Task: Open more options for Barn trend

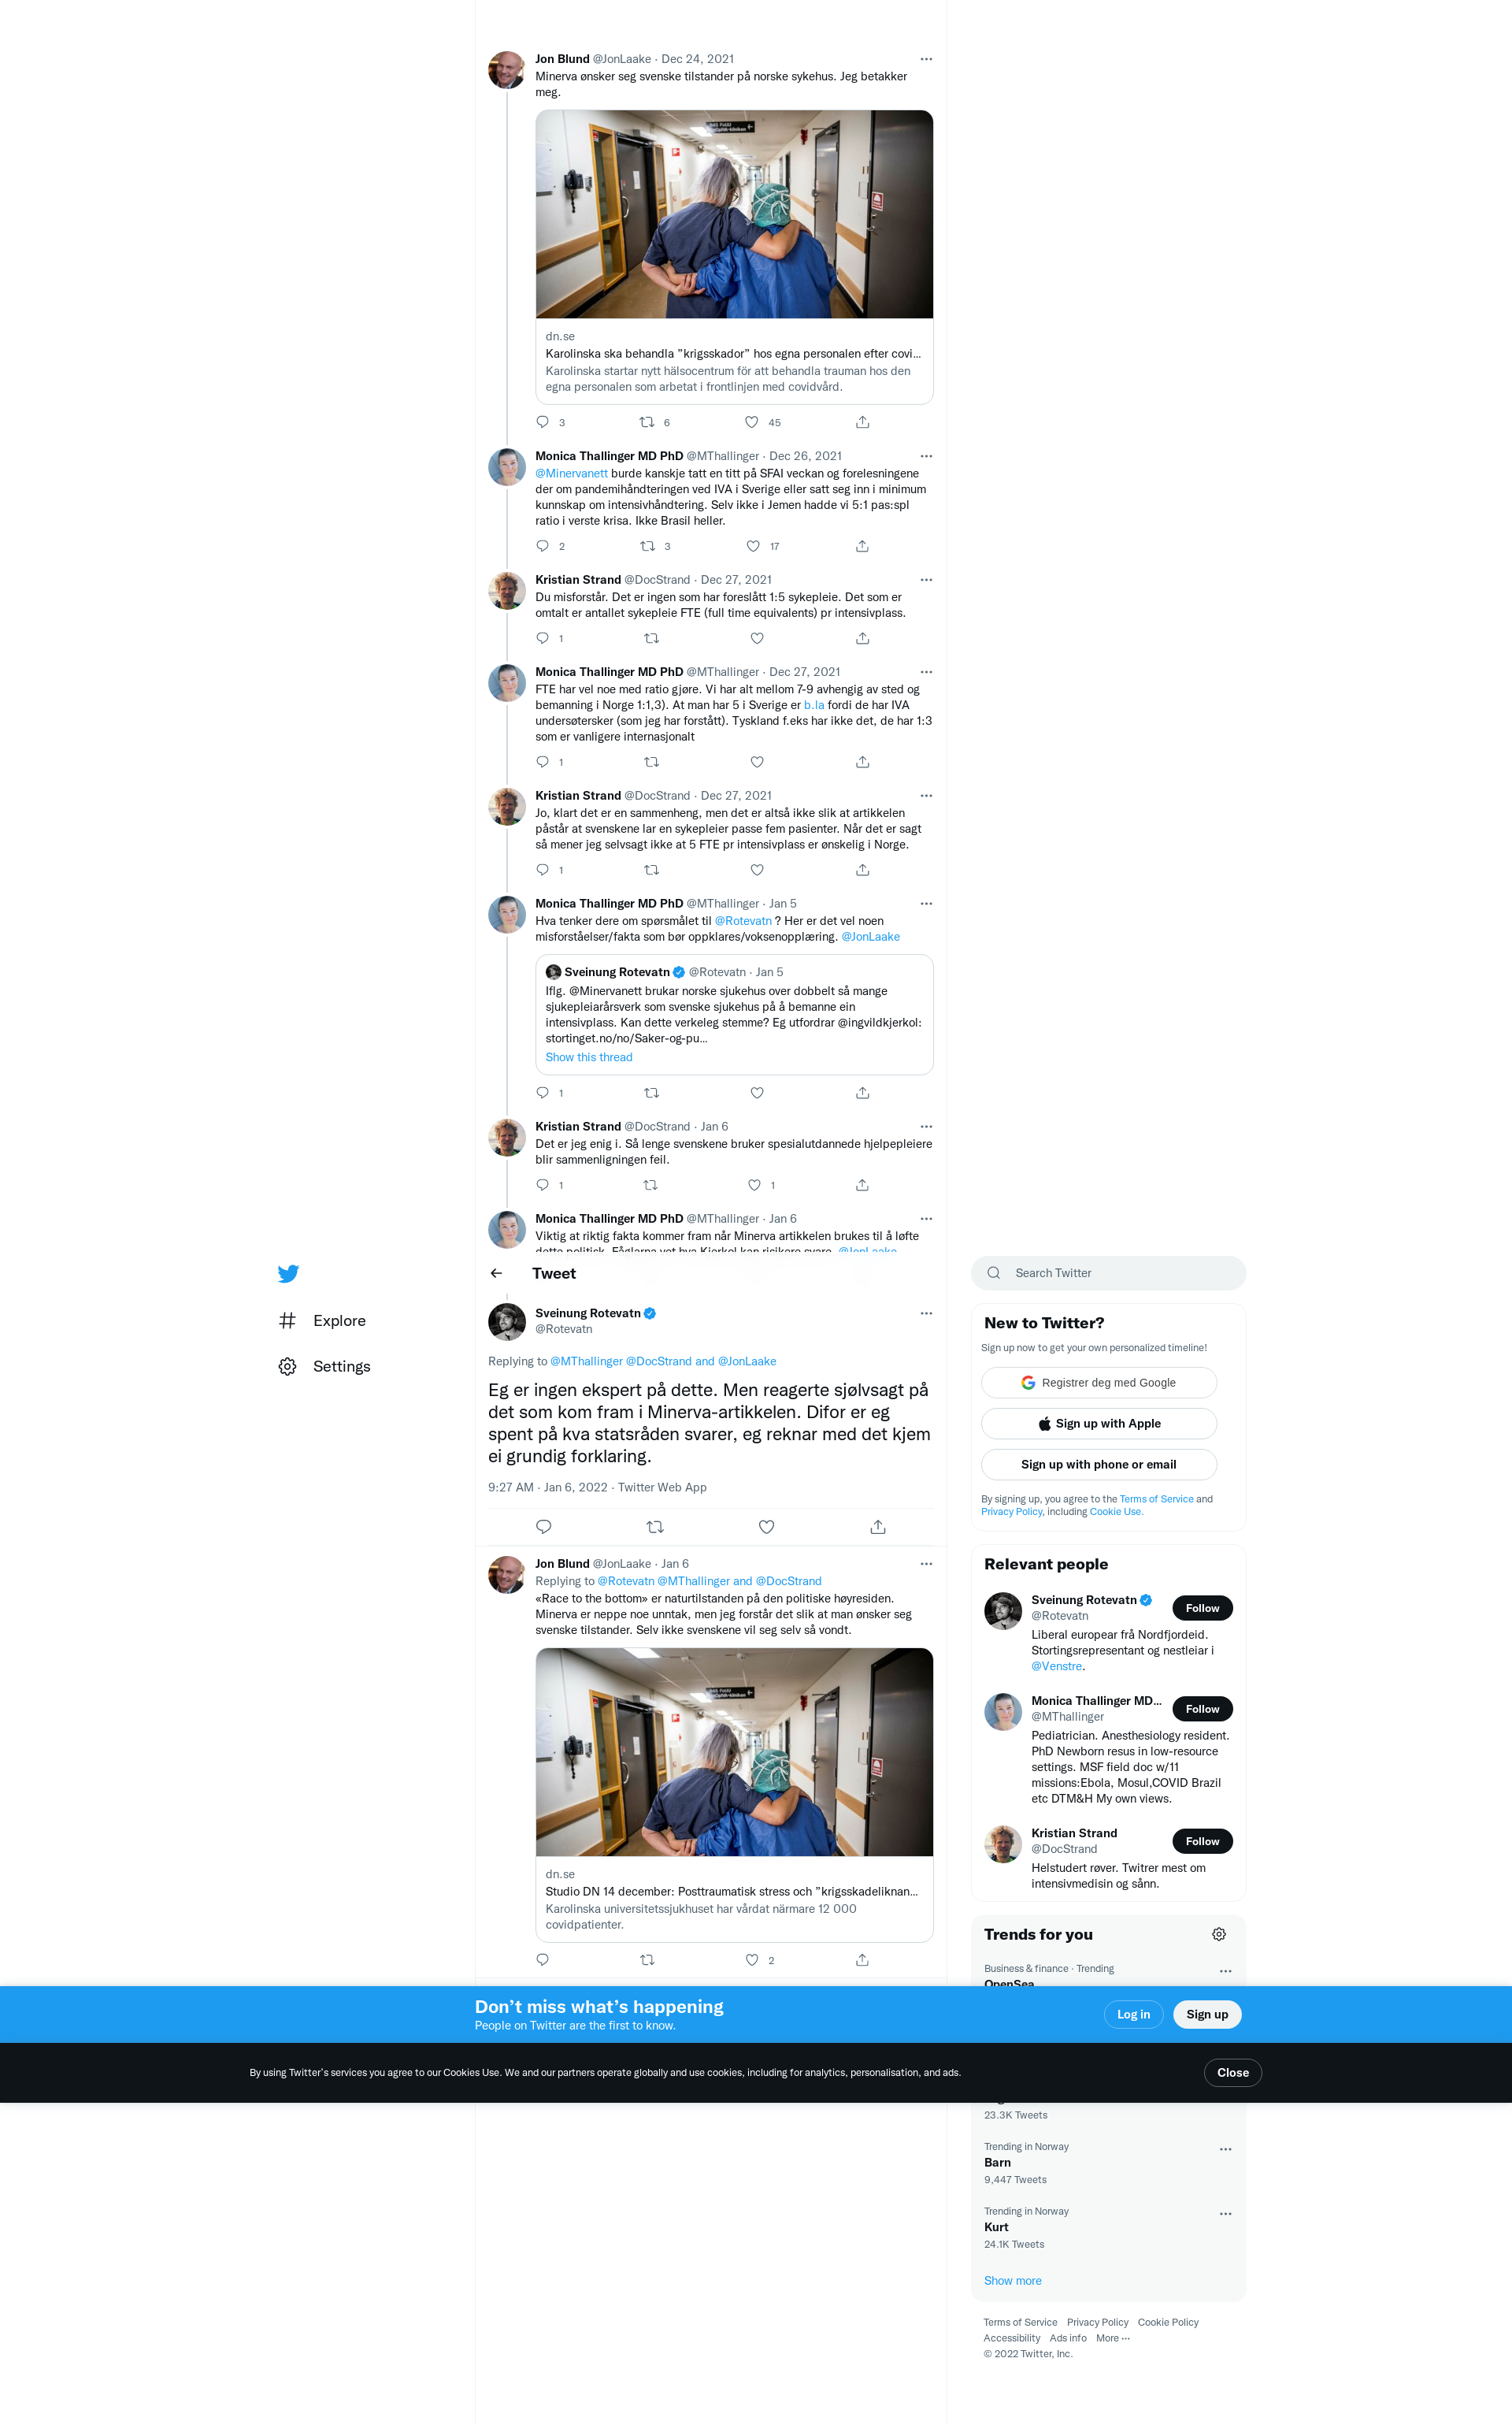Action: (x=1225, y=2148)
